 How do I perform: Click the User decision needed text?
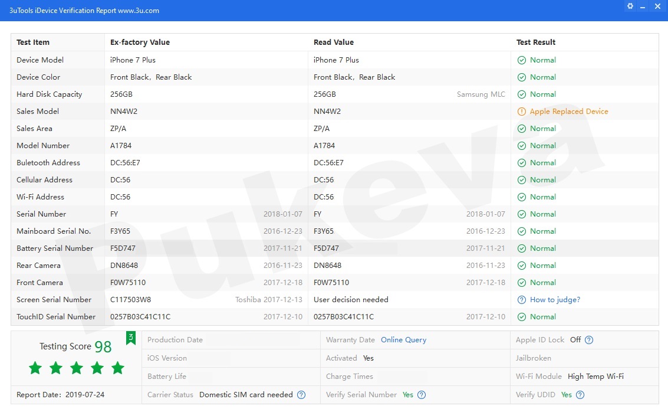(x=351, y=300)
